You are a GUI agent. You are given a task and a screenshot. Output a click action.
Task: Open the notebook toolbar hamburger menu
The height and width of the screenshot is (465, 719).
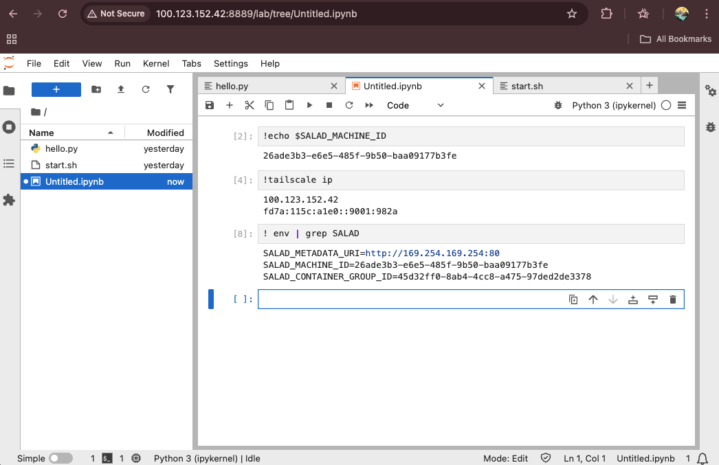[x=682, y=105]
